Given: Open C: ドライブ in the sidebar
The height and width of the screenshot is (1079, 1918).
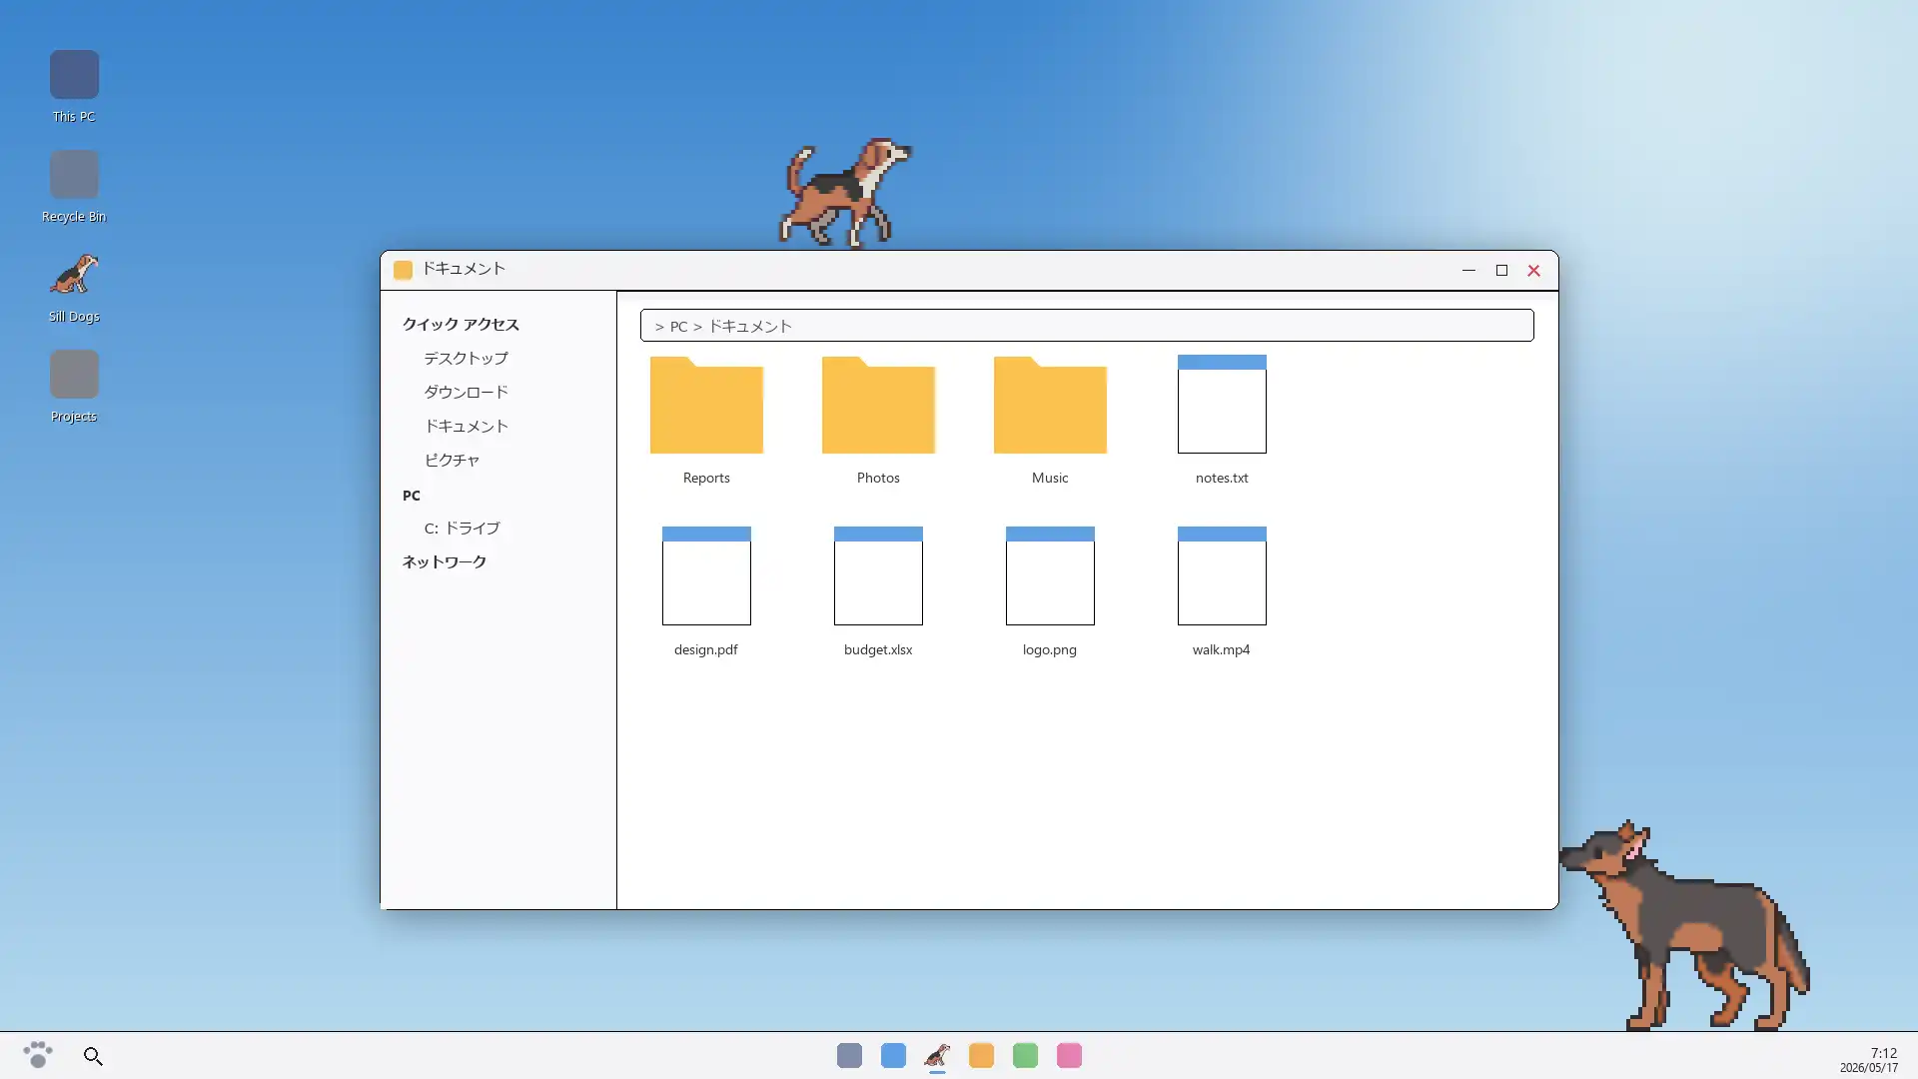Looking at the screenshot, I should (462, 528).
